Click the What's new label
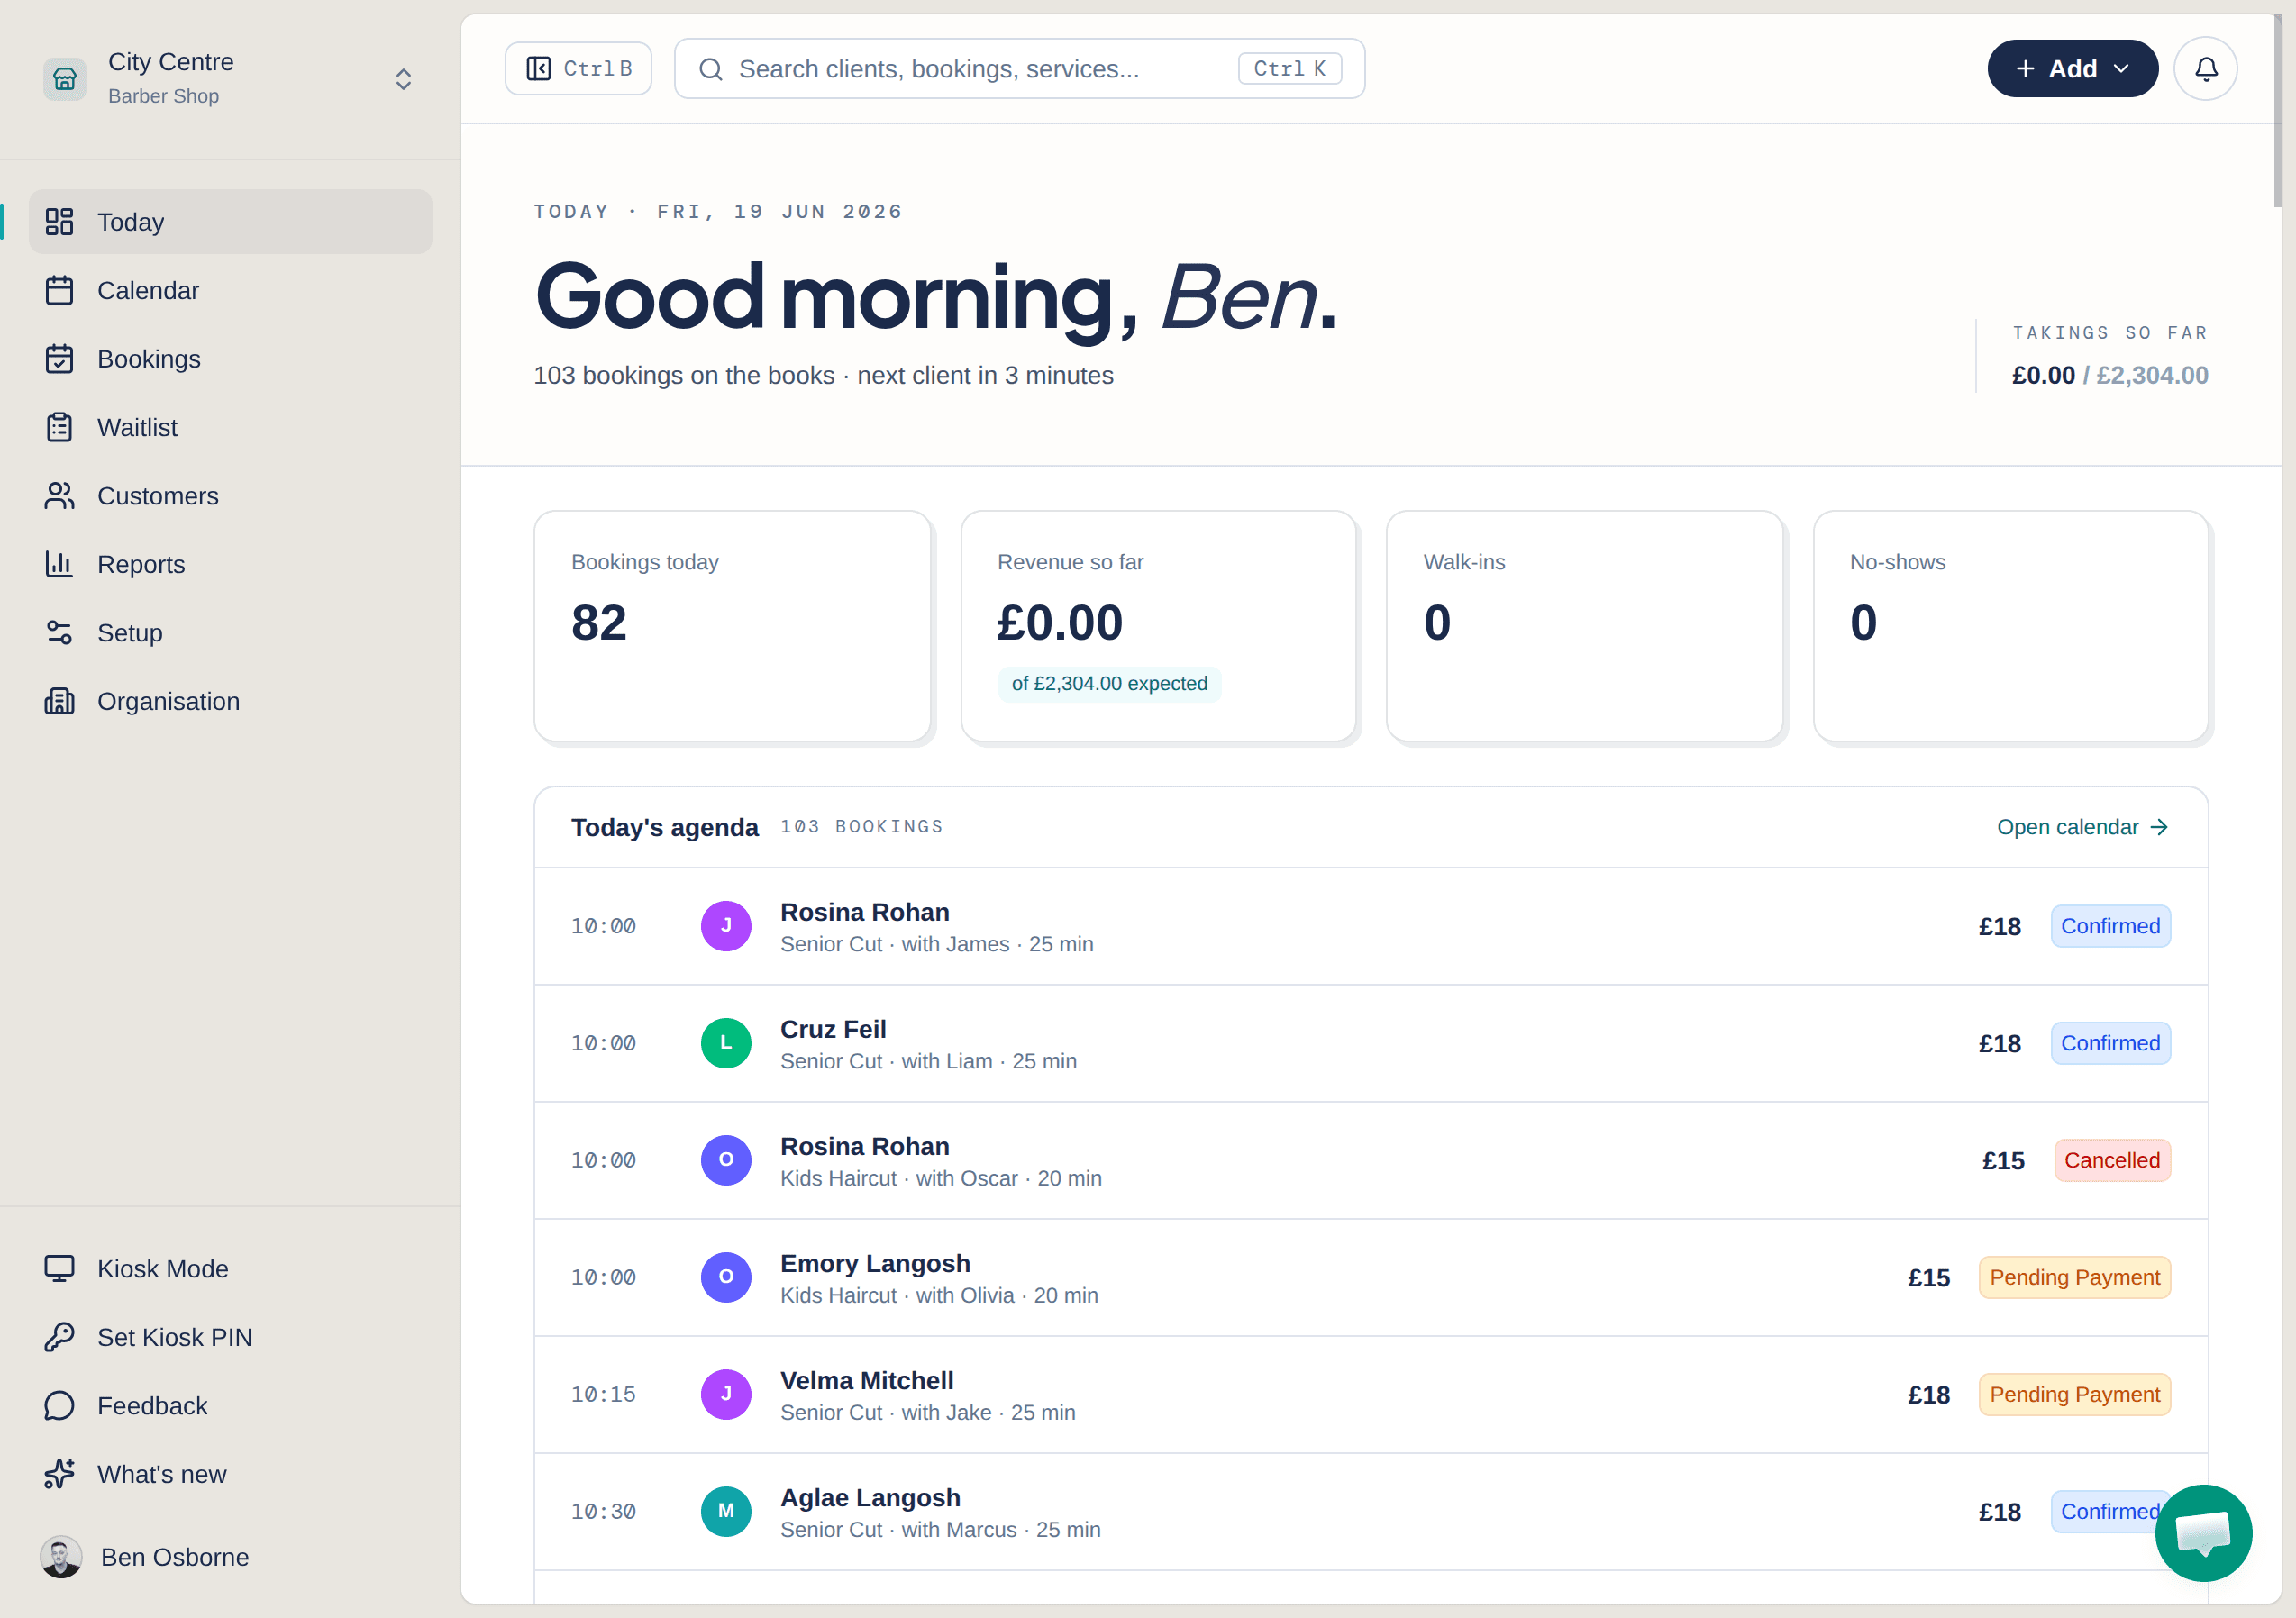The height and width of the screenshot is (1618, 2296). pos(162,1474)
